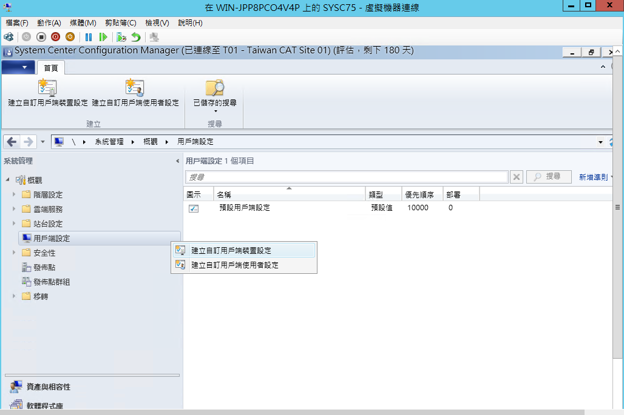Click the Turn Off stop icon
The image size is (624, 415).
click(x=41, y=37)
